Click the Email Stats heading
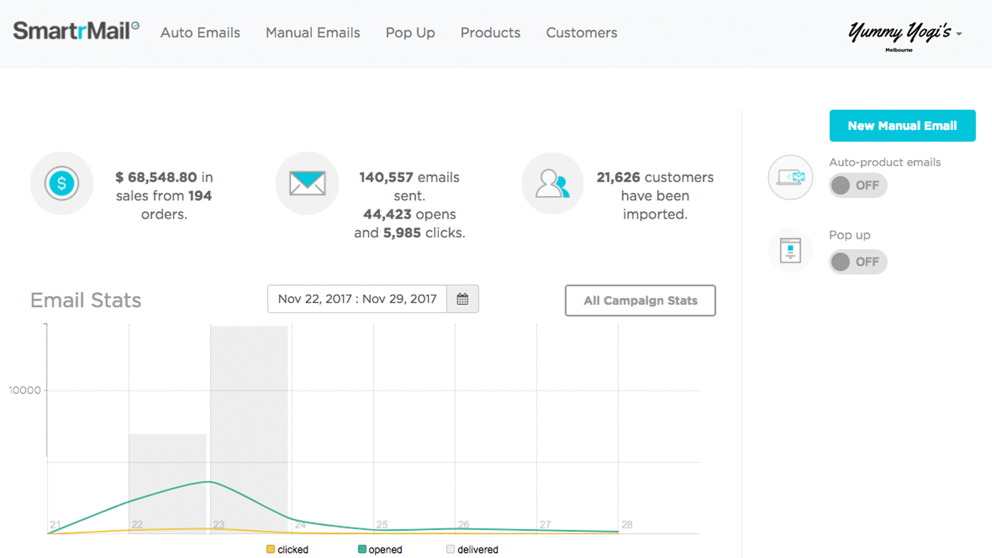 pos(86,301)
